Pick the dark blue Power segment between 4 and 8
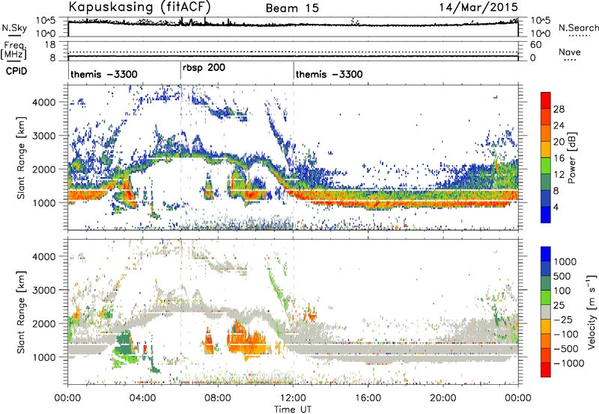 pos(546,198)
